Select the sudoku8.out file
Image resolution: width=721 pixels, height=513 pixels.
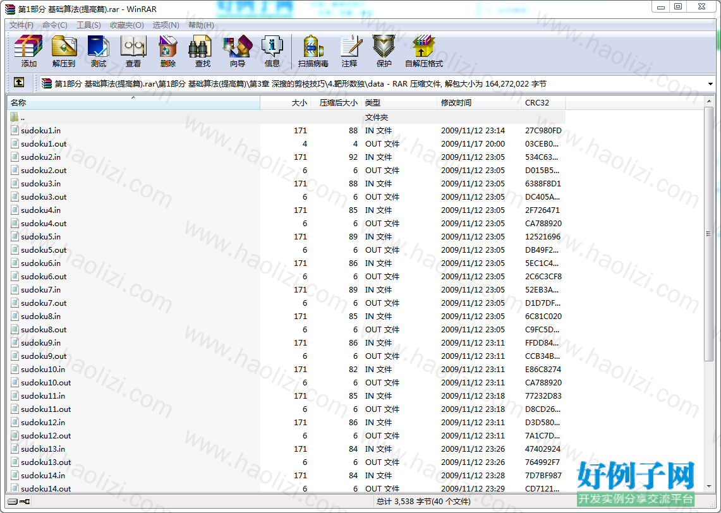click(43, 330)
